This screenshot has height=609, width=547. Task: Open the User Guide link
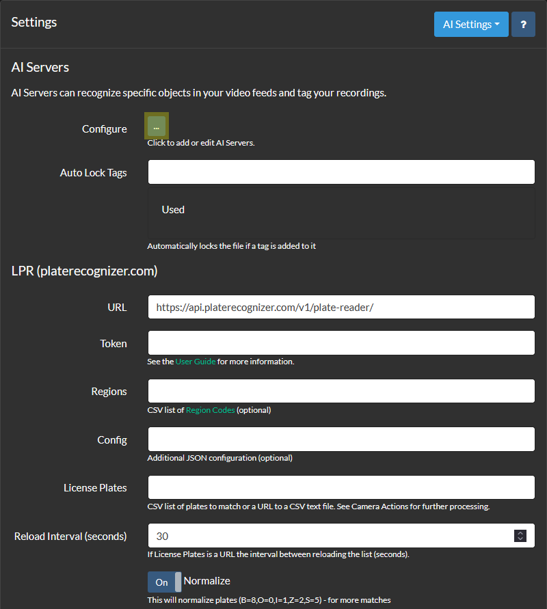click(196, 362)
